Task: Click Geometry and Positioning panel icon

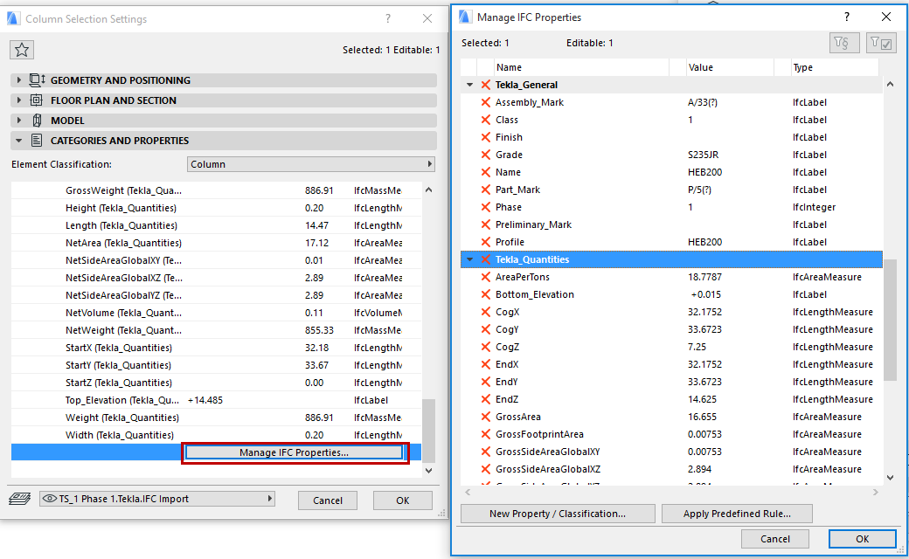Action: [37, 80]
